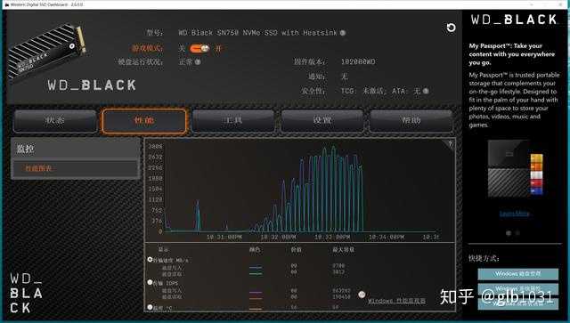Open the 帮助 (Help) tab

[x=411, y=121]
